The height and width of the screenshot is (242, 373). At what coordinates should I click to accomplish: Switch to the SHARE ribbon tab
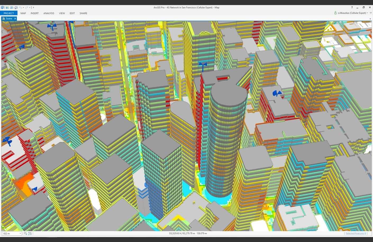point(83,13)
